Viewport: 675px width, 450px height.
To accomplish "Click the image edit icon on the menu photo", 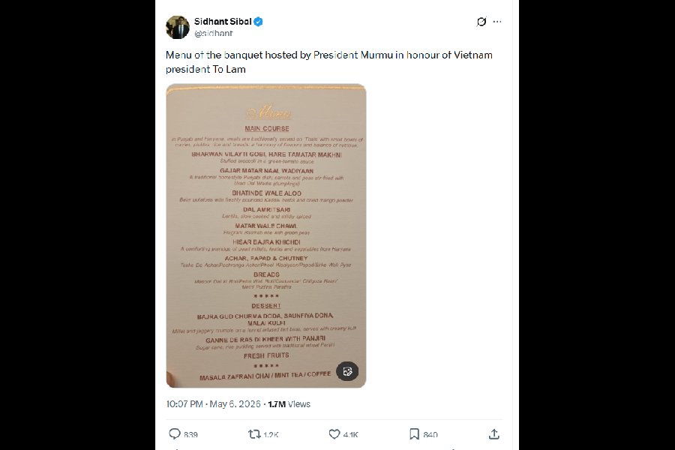I will coord(347,371).
